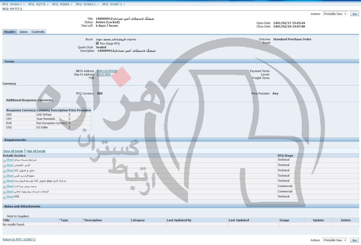Switch to the Header tab
Image resolution: width=361 pixels, height=245 pixels.
click(10, 32)
